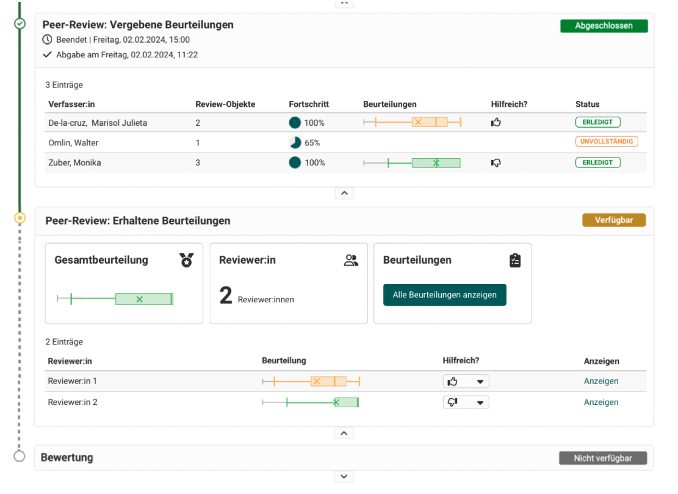Click the medal icon in Gesamtbeurteilung card
The height and width of the screenshot is (494, 678).
click(186, 260)
